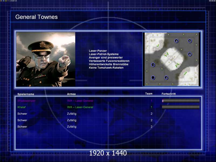Click the Spielername column header
This screenshot has height=162, width=216.
[x=26, y=94]
